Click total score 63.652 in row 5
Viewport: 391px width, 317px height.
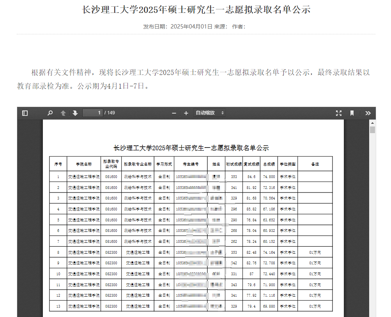pos(269,220)
